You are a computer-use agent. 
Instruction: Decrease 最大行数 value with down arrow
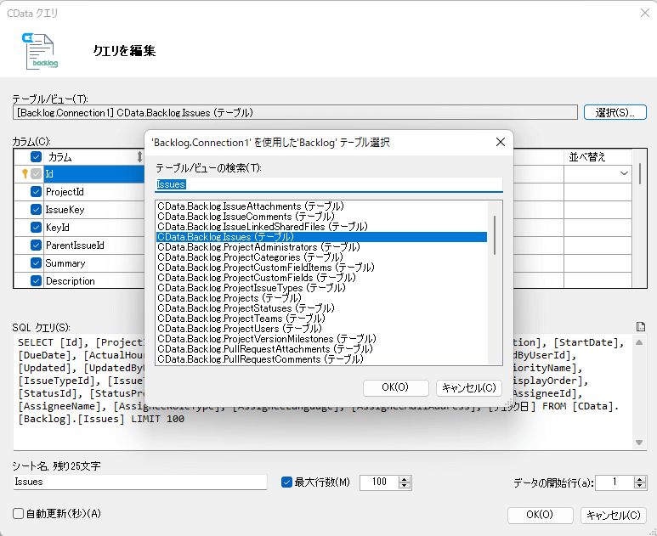(x=405, y=486)
